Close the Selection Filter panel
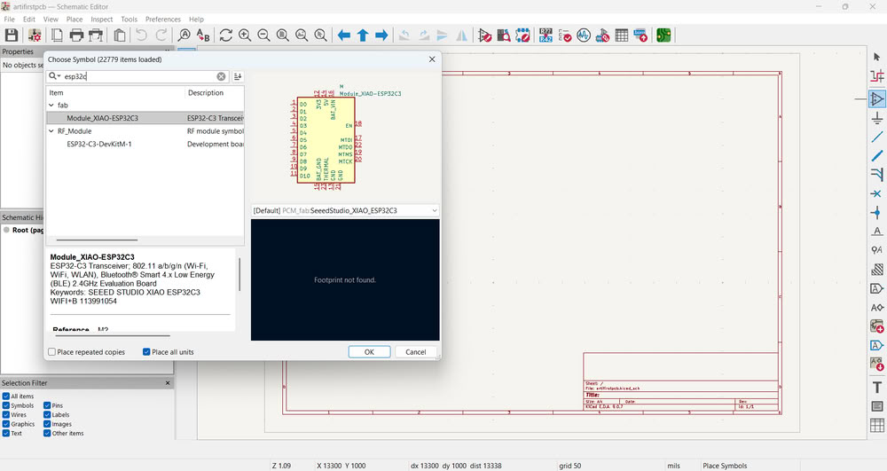Viewport: 887px width, 471px height. (168, 383)
